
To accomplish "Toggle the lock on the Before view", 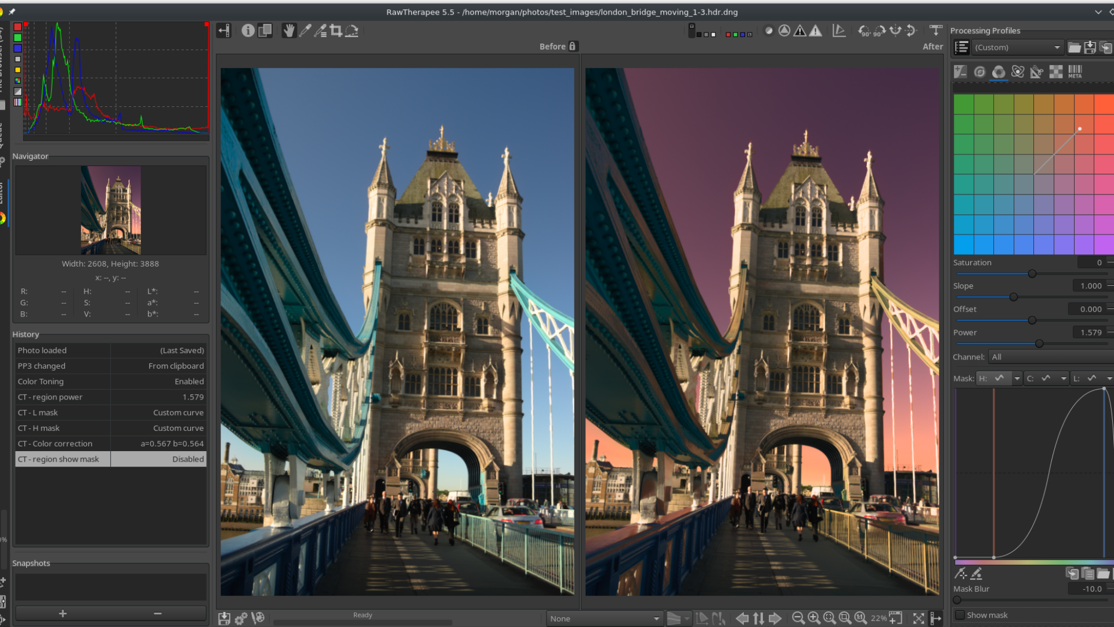I will pyautogui.click(x=573, y=46).
